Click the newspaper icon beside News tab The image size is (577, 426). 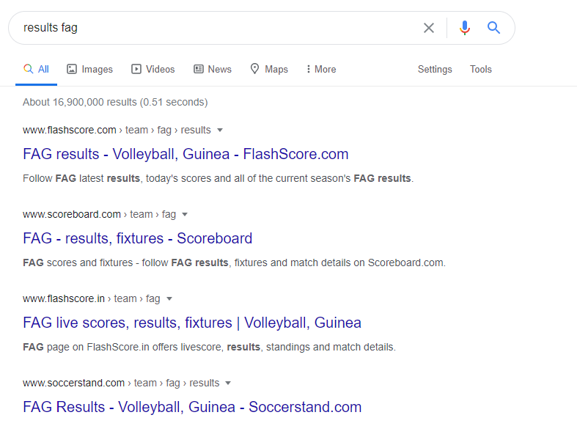[199, 69]
